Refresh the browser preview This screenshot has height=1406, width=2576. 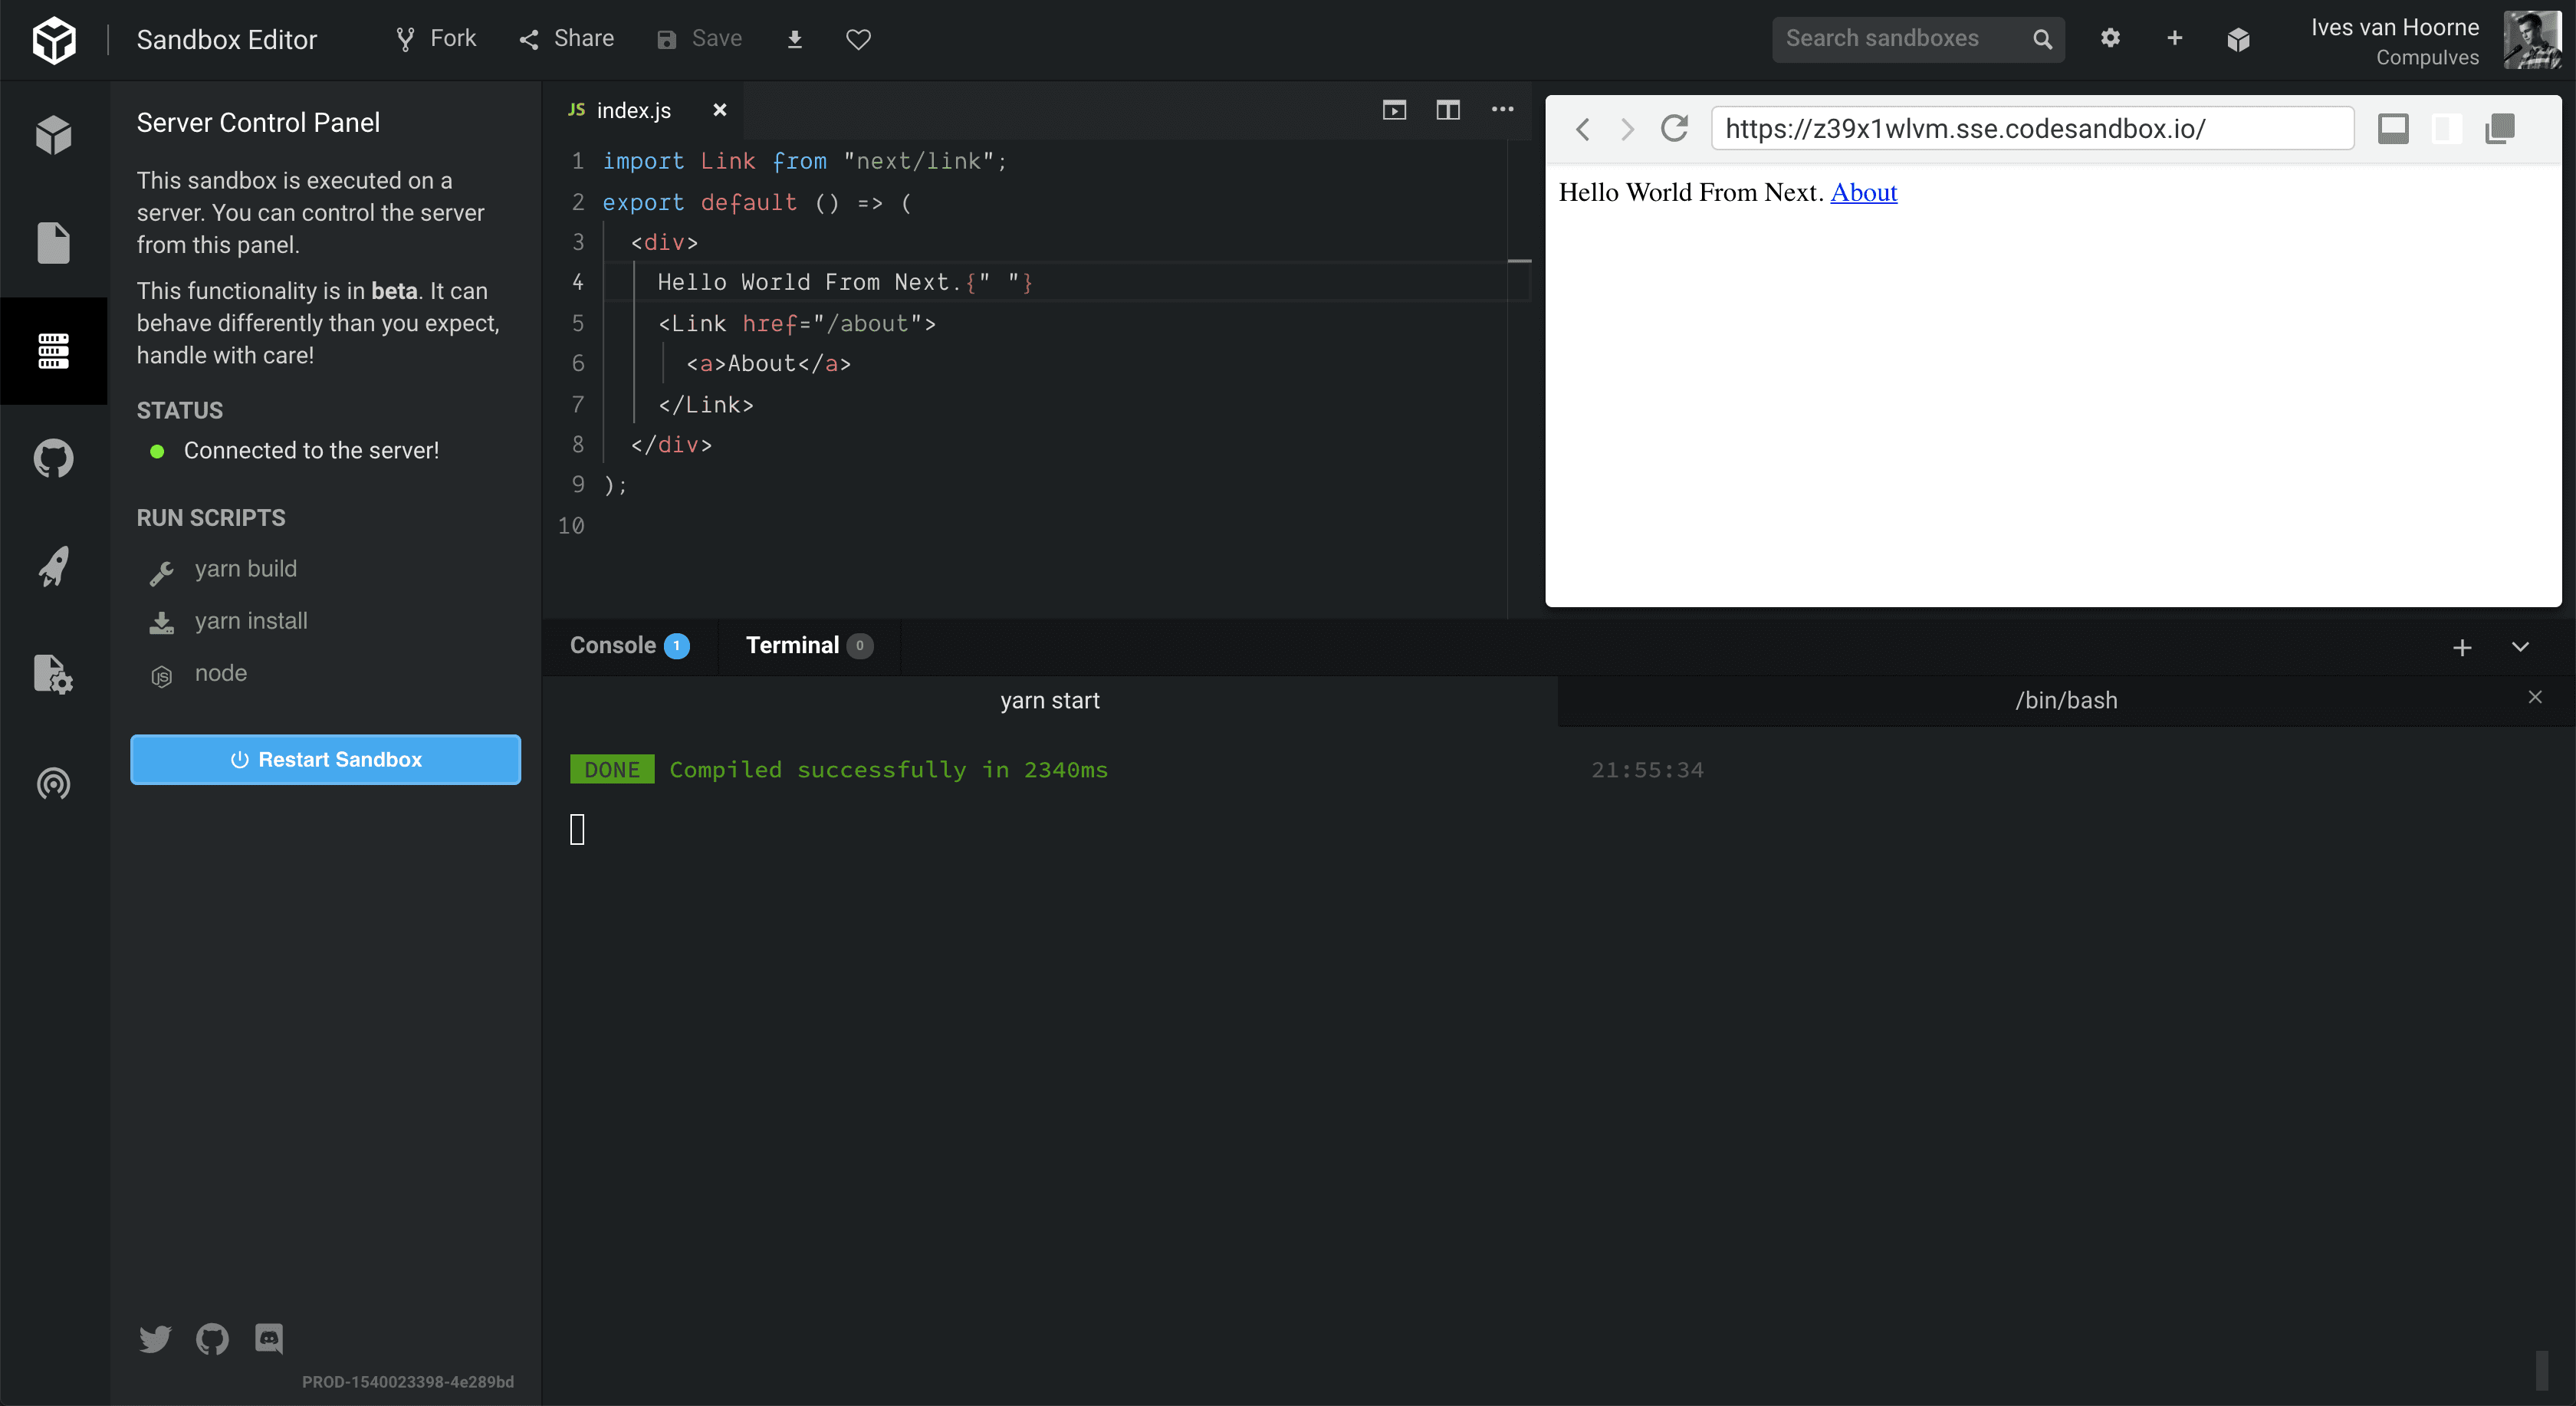click(1675, 128)
